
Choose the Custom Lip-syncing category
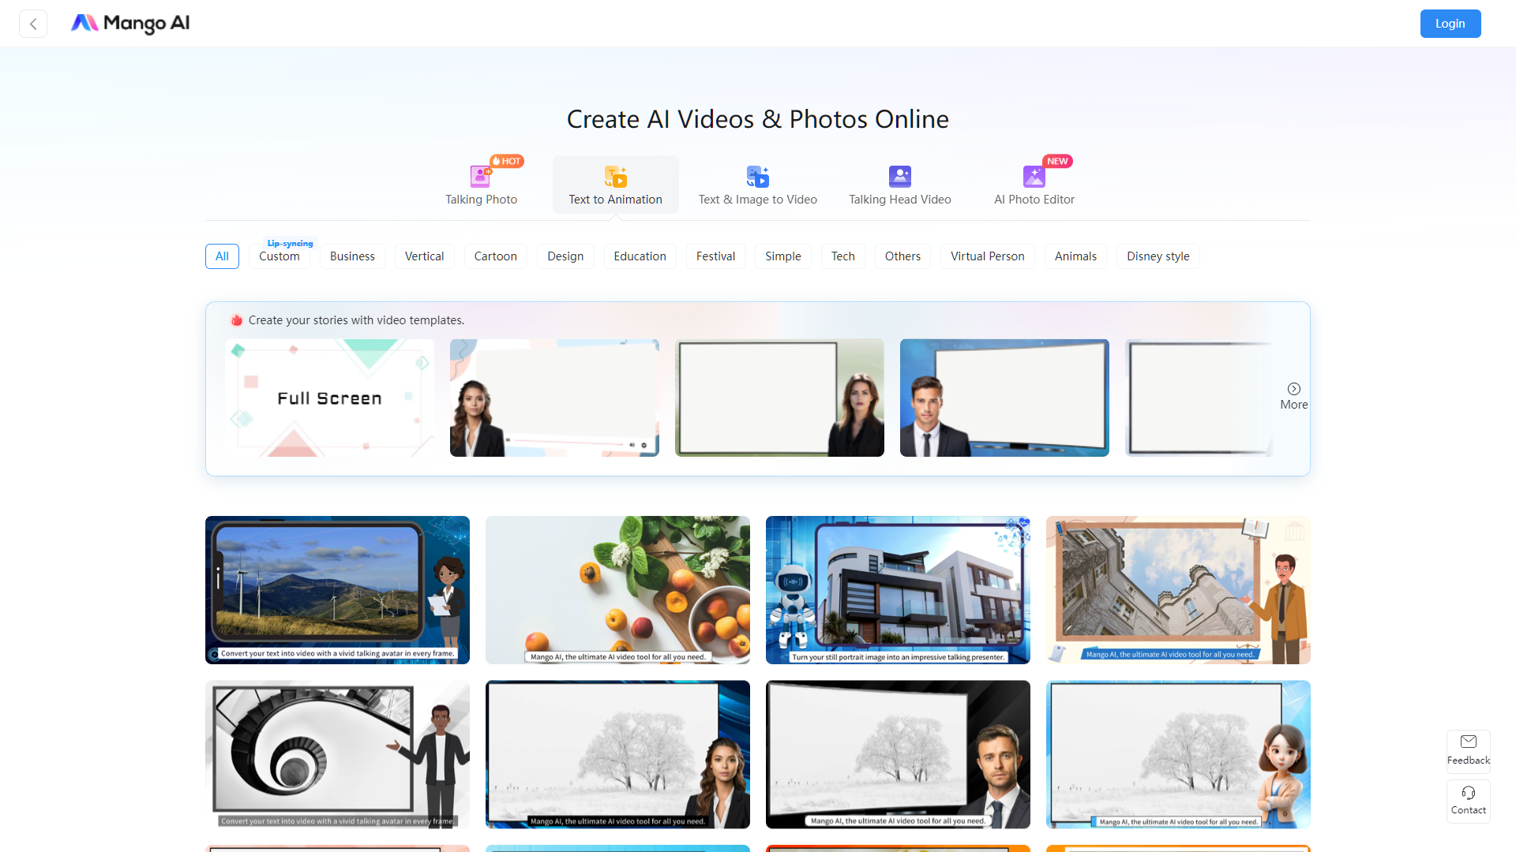tap(280, 256)
